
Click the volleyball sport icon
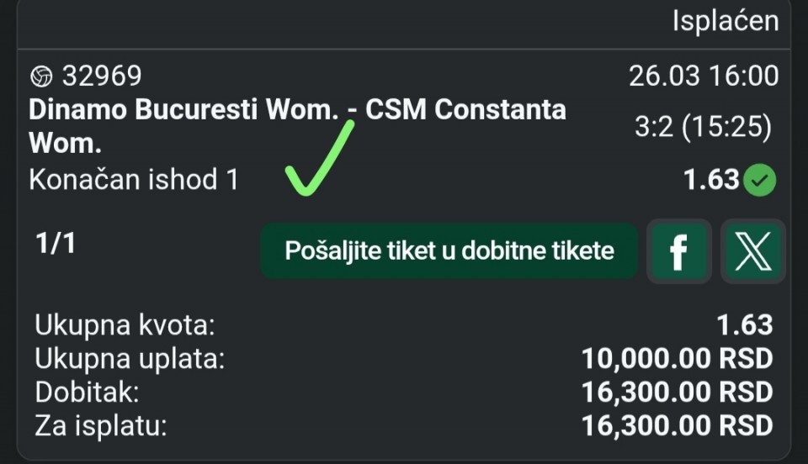point(41,77)
